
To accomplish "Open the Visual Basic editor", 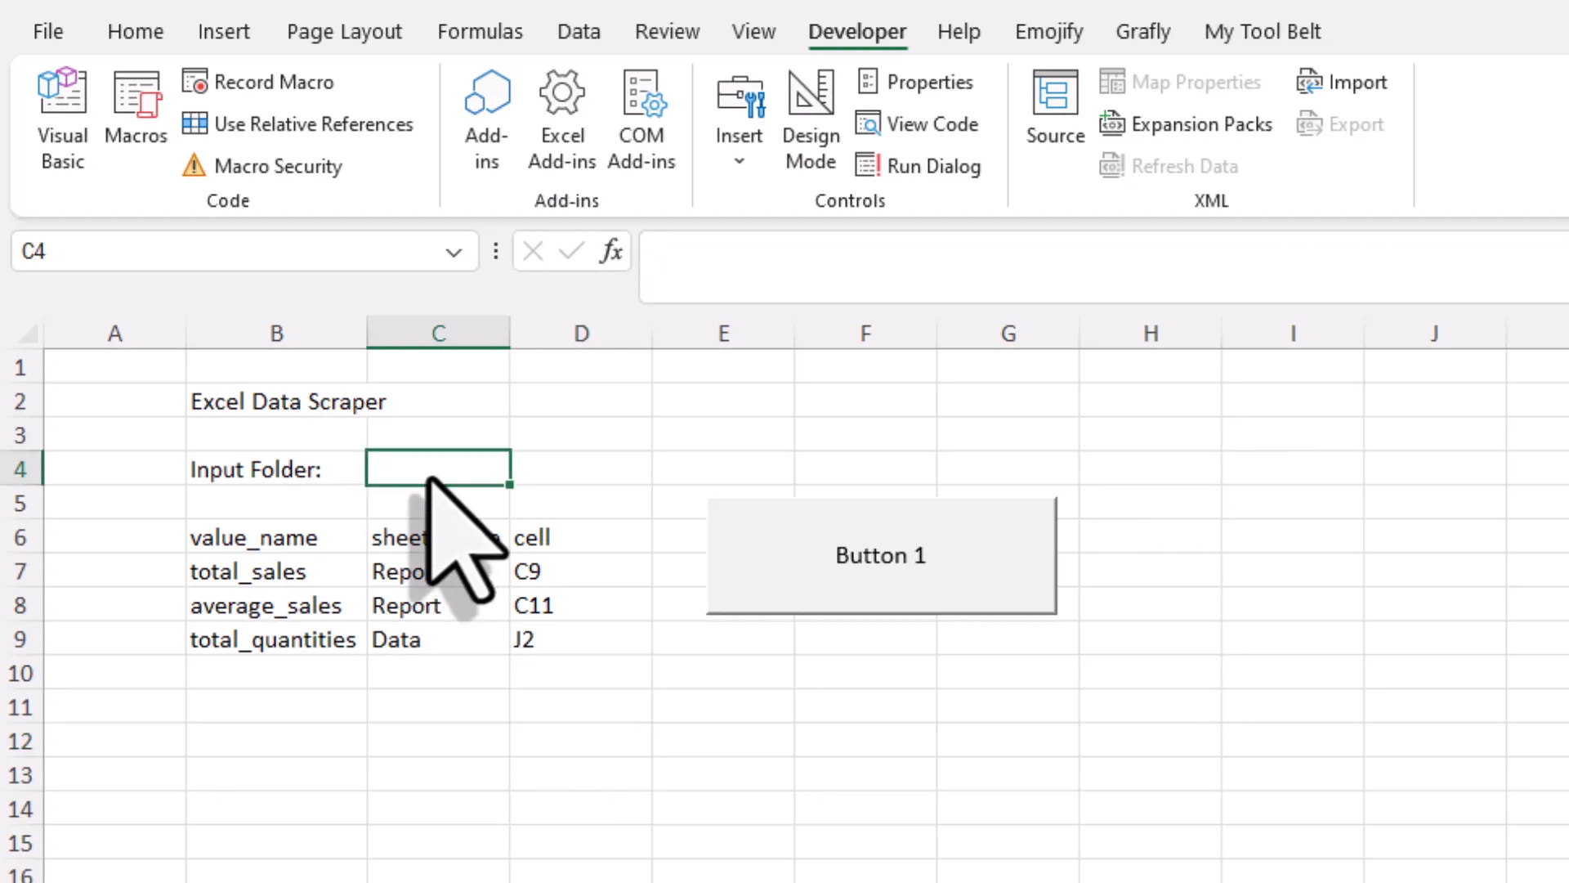I will point(62,119).
